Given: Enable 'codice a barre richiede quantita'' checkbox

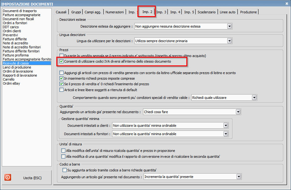Looking at the screenshot, I should tap(64, 170).
